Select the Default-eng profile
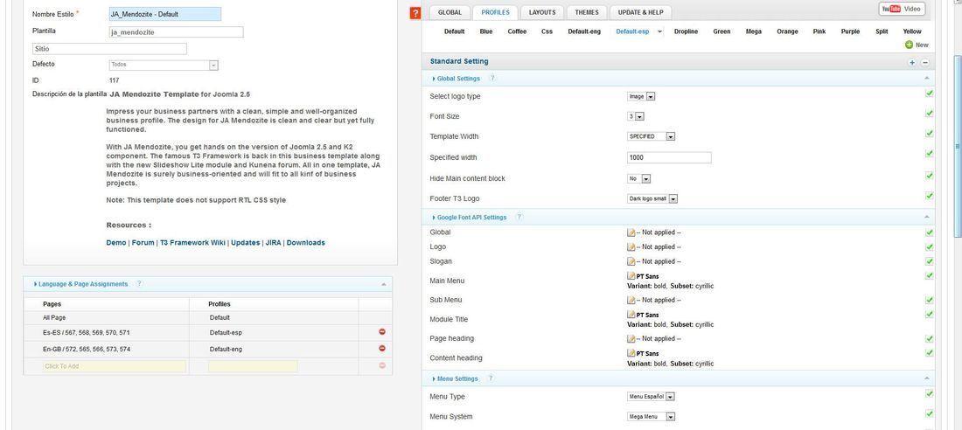This screenshot has height=430, width=962. pos(584,31)
